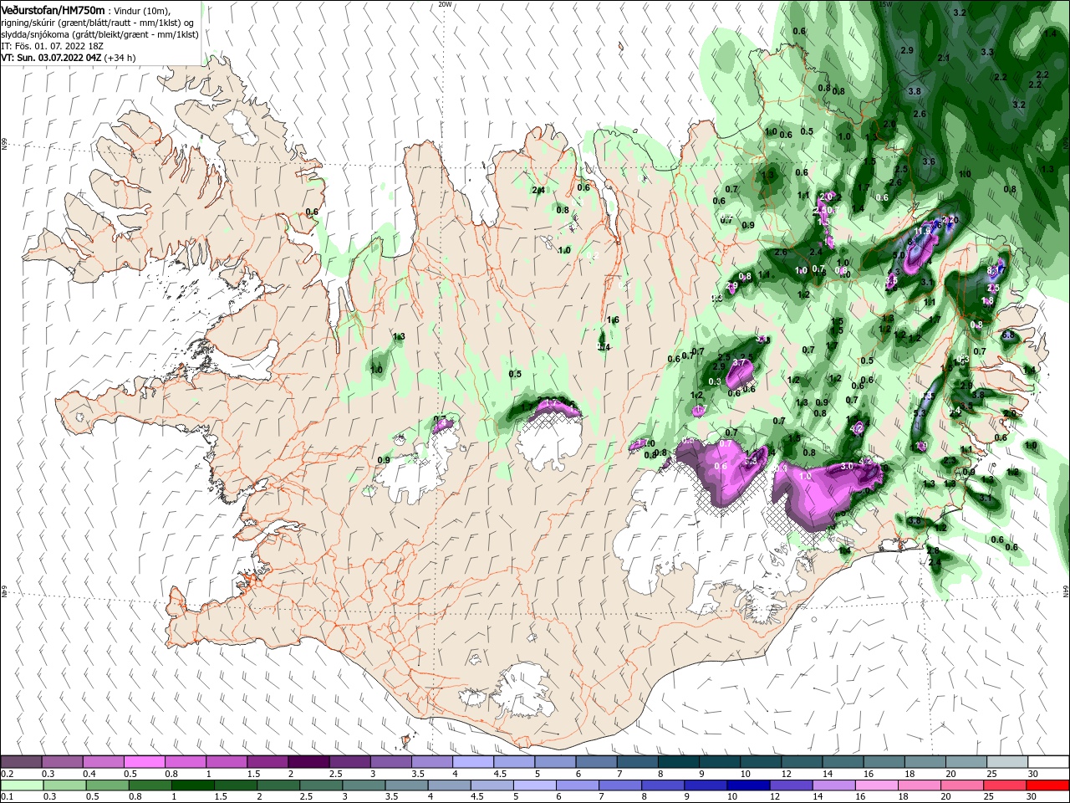Pick the grey-green 3 swatch in lower legend row
Viewport: 1070px width, 803px height.
364,785
